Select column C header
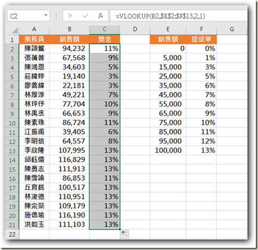The width and height of the screenshot is (258, 250). 104,29
